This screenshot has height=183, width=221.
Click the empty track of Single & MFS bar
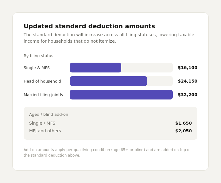[147, 68]
